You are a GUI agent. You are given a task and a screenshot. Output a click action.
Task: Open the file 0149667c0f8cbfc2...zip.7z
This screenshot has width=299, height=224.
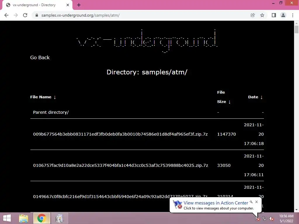[120, 197]
